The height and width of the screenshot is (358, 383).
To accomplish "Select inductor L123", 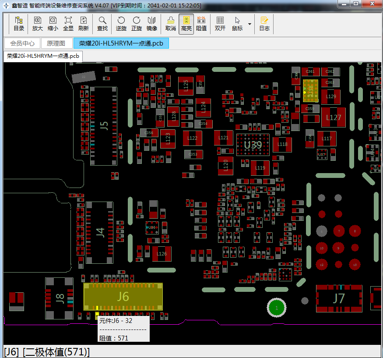I will click(x=168, y=138).
